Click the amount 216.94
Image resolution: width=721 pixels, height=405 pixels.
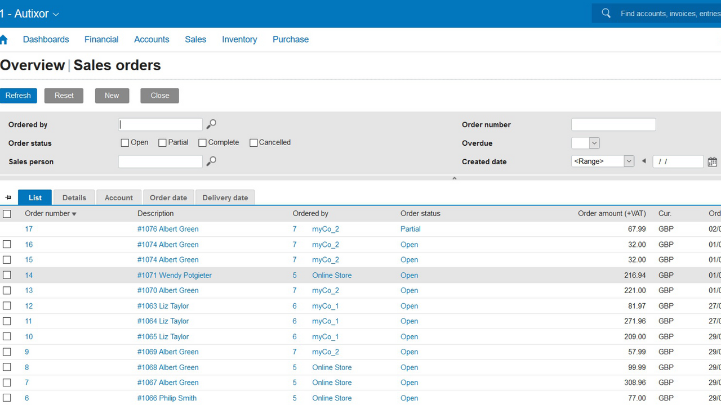pyautogui.click(x=635, y=275)
